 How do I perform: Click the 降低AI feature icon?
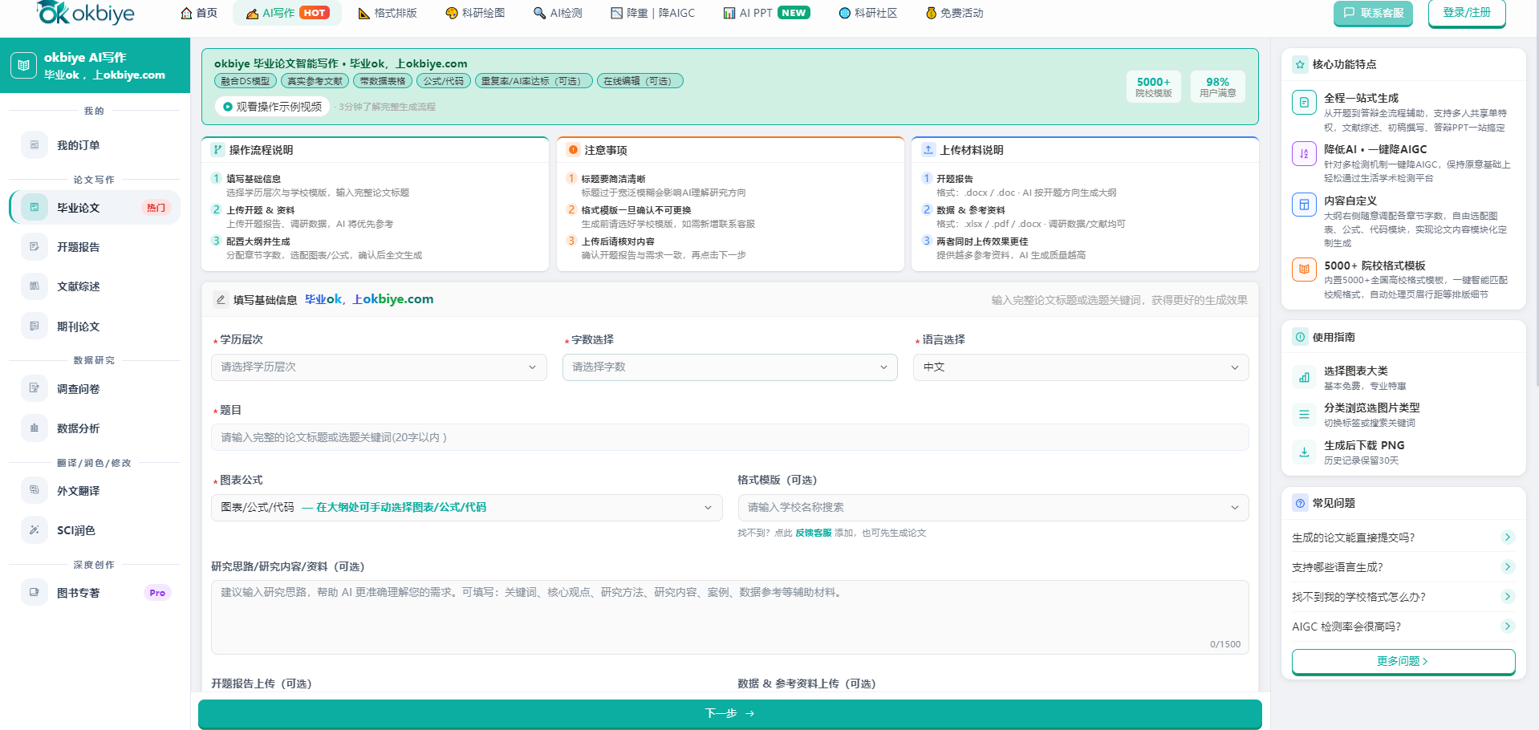(x=1304, y=153)
